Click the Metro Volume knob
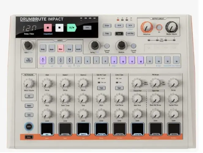This screenshot has height=153, width=203. point(29,83)
